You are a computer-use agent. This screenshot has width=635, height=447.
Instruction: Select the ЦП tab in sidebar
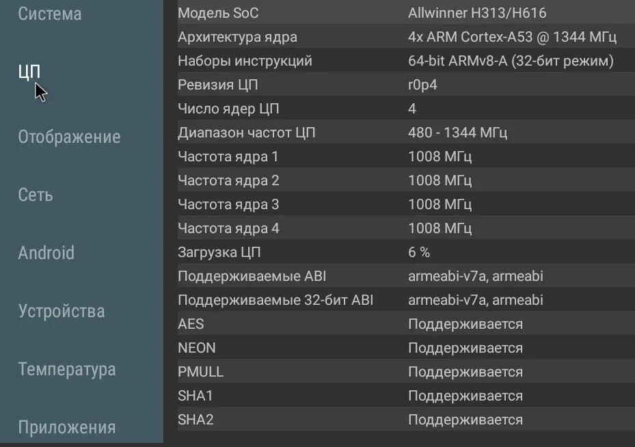coord(29,71)
